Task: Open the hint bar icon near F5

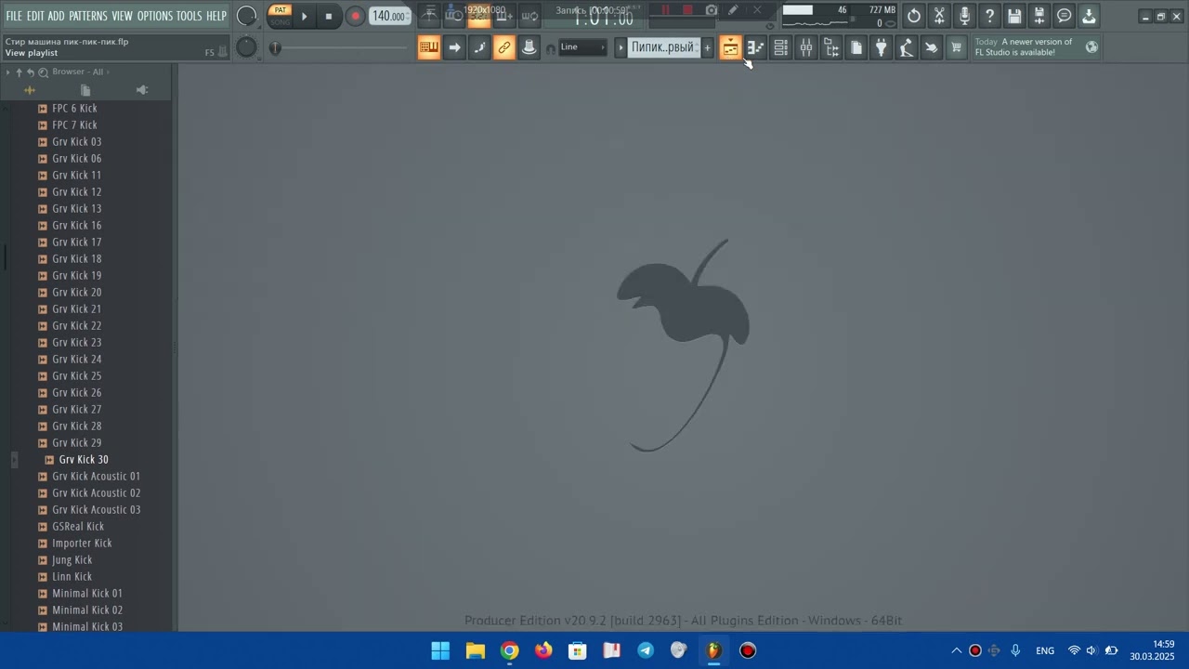Action: pyautogui.click(x=222, y=52)
